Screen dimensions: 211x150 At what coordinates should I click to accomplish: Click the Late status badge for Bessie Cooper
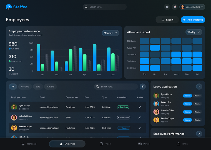pos(124,128)
